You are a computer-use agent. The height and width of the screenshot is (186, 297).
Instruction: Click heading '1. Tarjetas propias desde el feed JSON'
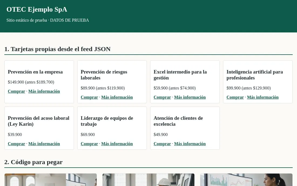point(58,49)
